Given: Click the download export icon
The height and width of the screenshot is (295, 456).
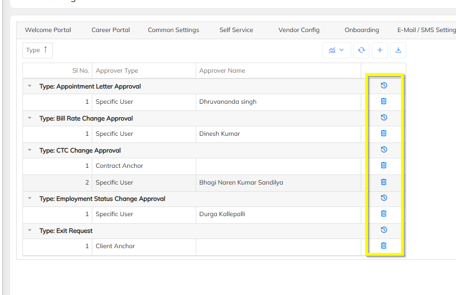Looking at the screenshot, I should (x=398, y=50).
